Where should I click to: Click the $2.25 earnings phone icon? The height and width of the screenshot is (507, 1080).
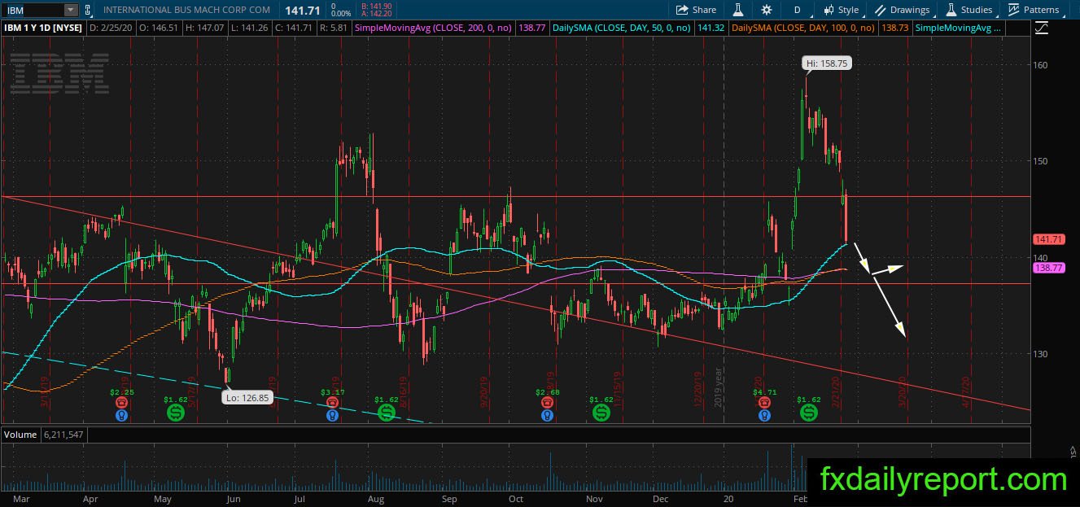[121, 402]
